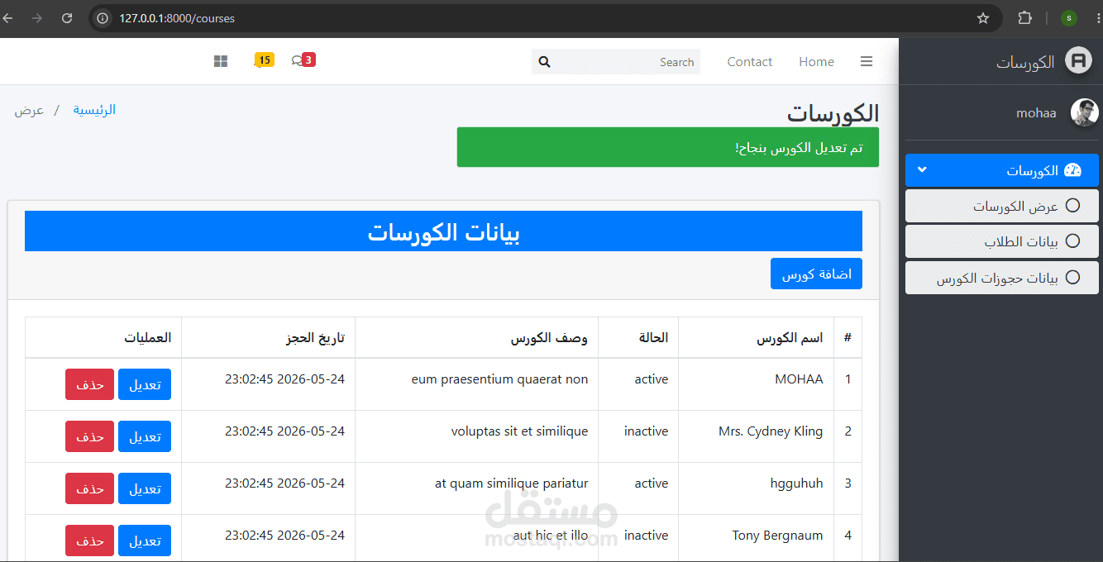The height and width of the screenshot is (562, 1103).
Task: Click the success alert تم تعديل الكورس بنجاح
Action: point(668,147)
